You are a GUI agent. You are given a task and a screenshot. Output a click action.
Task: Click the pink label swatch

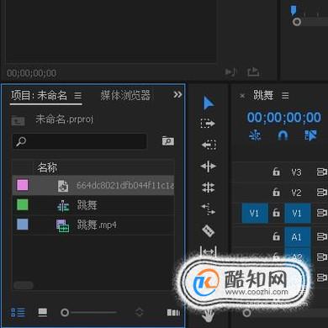pyautogui.click(x=23, y=185)
